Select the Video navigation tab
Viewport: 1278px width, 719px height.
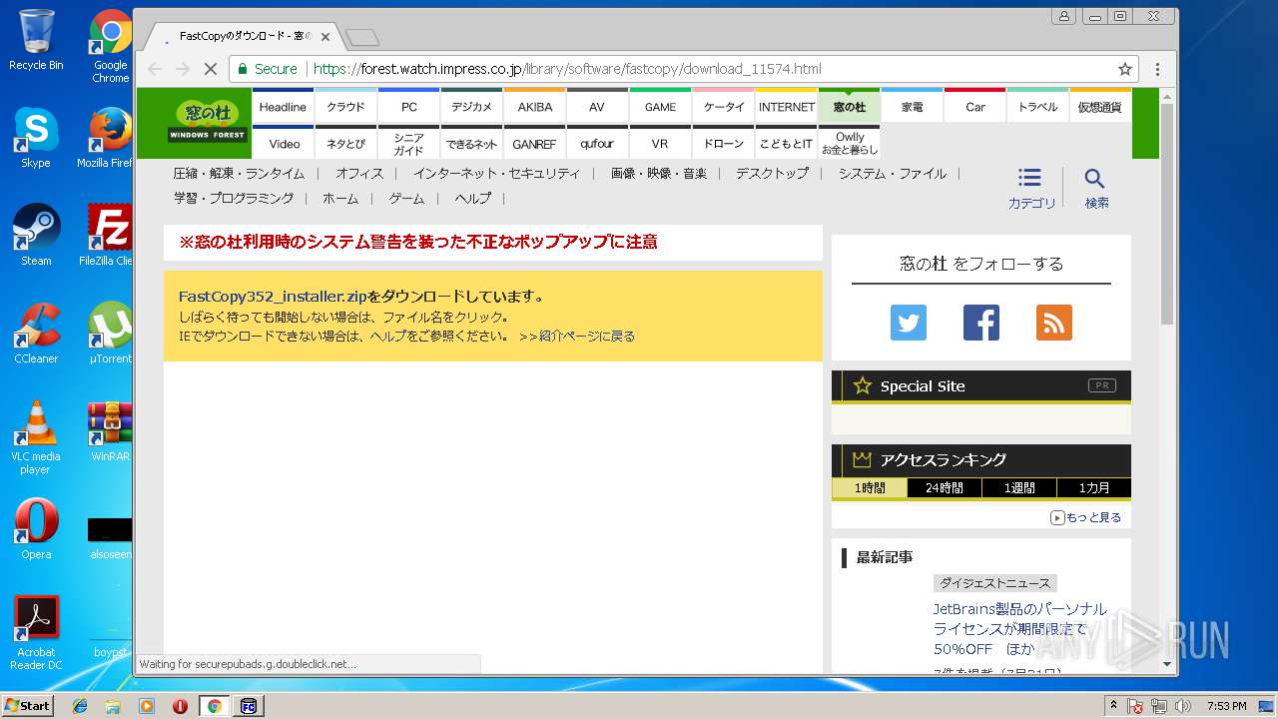[x=284, y=143]
